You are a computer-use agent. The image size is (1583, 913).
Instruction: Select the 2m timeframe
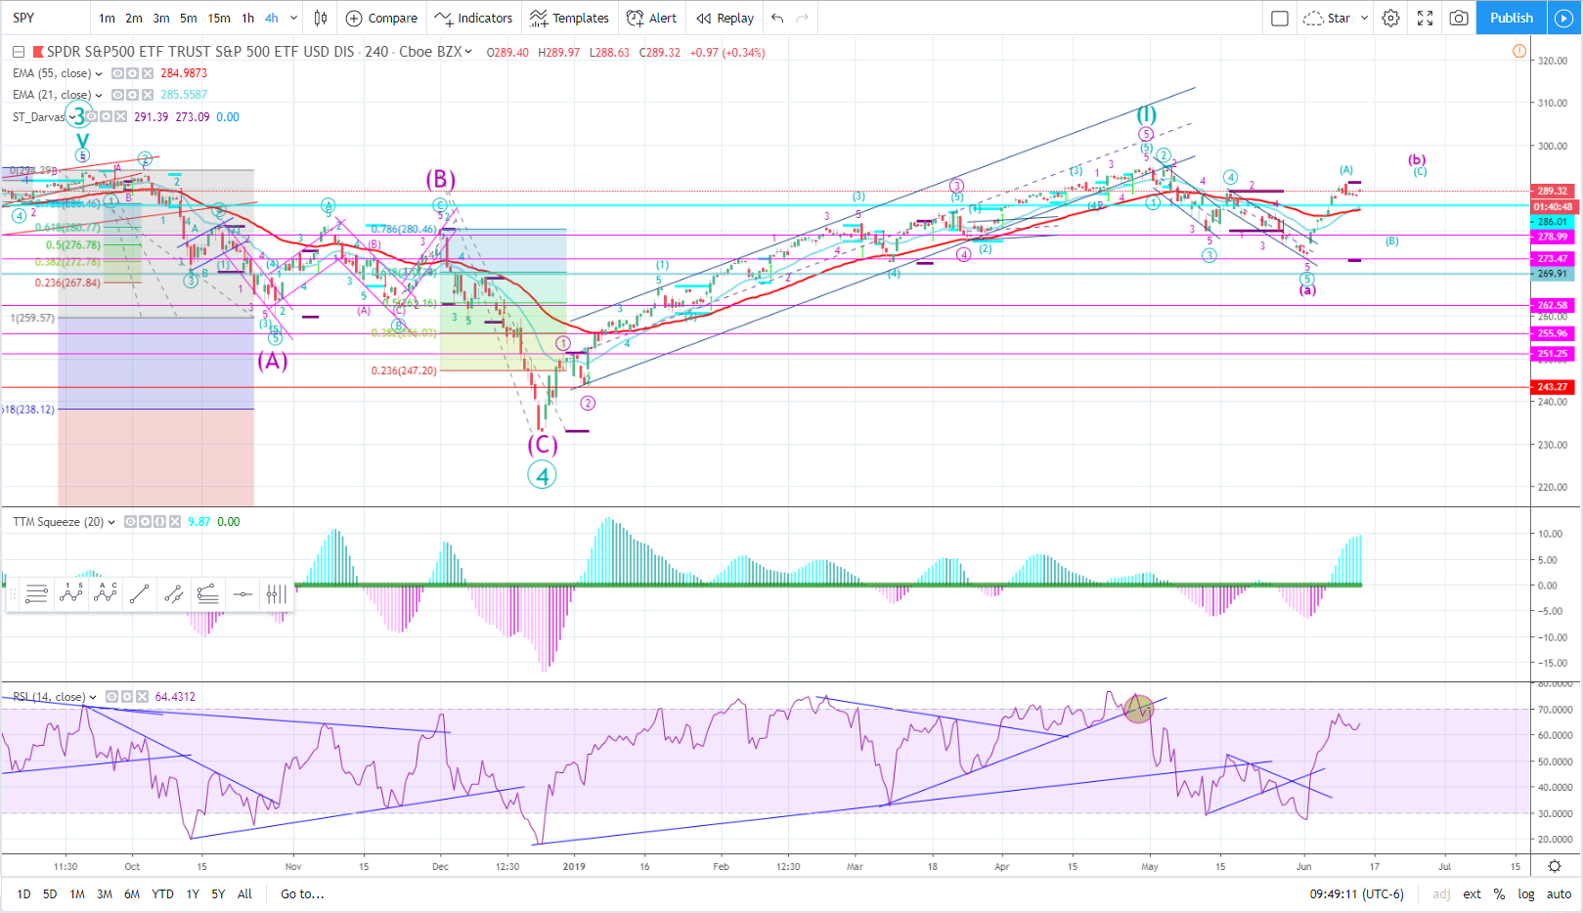point(134,18)
